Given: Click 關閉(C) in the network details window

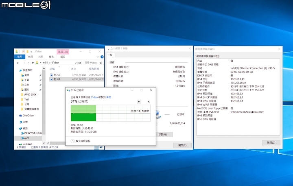Looking at the screenshot, I should pyautogui.click(x=271, y=142).
